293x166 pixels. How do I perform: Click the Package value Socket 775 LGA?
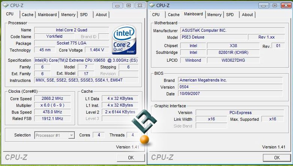coord(72,43)
